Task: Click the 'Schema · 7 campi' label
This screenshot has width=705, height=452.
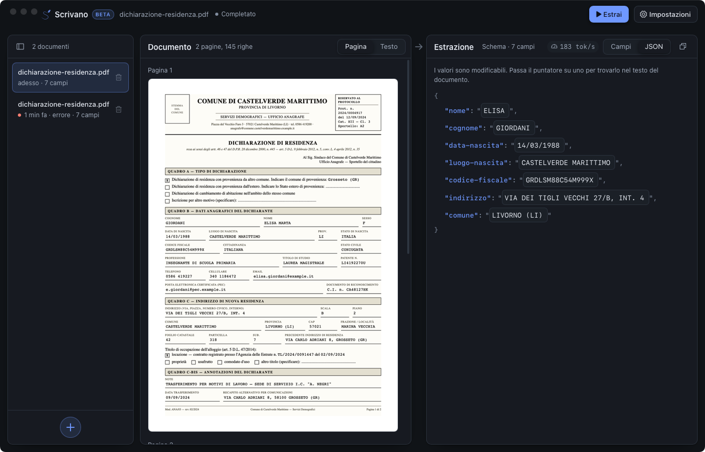Action: click(508, 47)
